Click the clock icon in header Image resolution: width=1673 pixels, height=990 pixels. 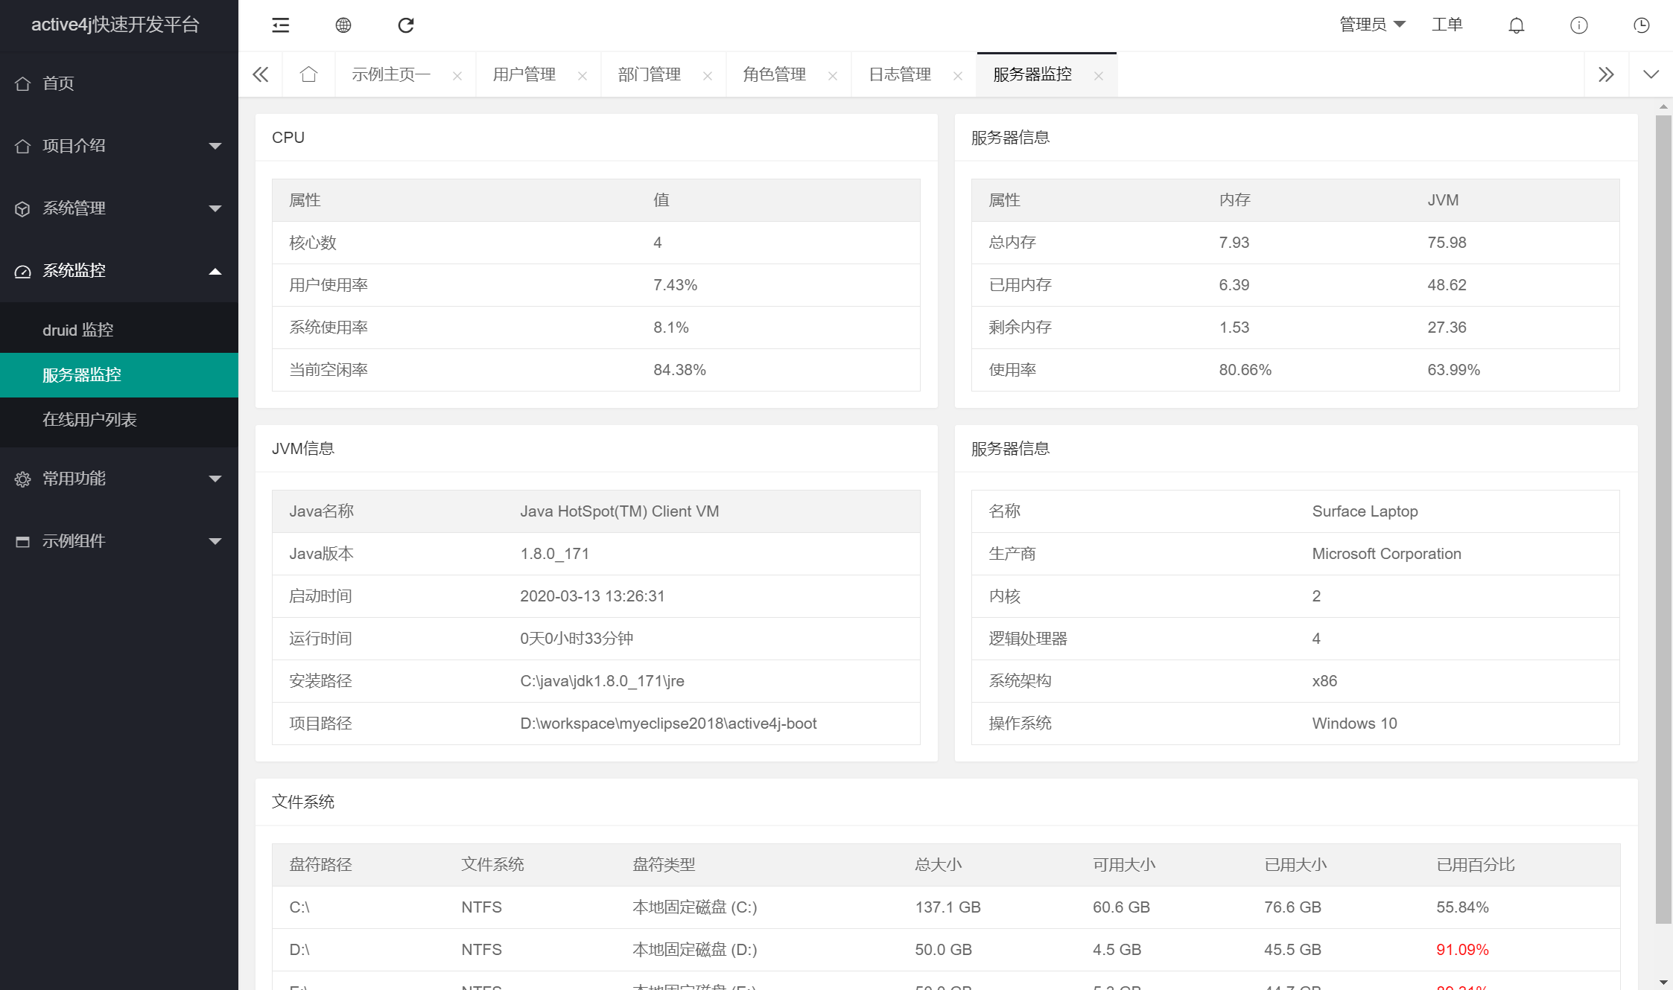(x=1641, y=25)
